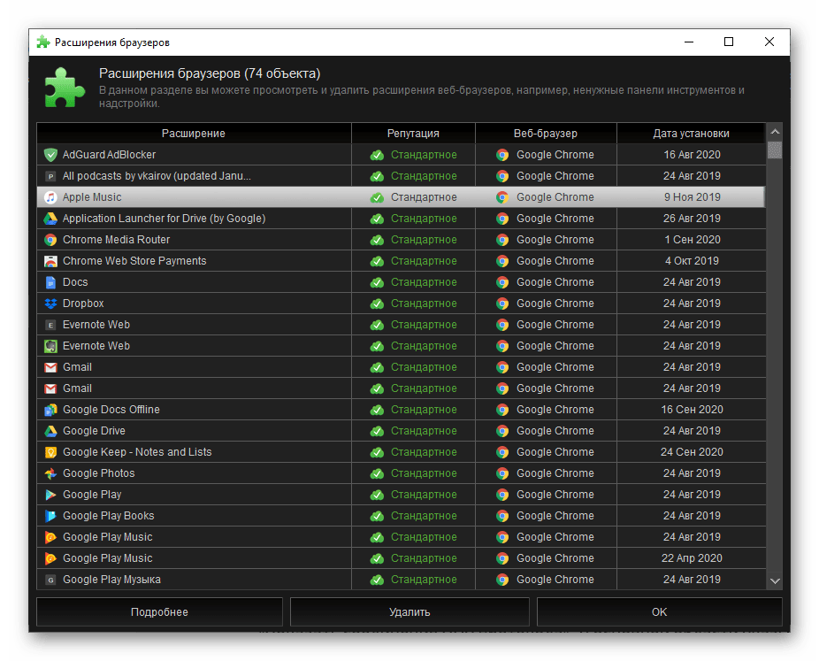Viewport: 819px width, 661px height.
Task: Select the blue Docs extension icon
Action: point(50,282)
